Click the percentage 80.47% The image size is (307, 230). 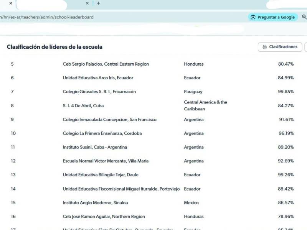tap(286, 64)
